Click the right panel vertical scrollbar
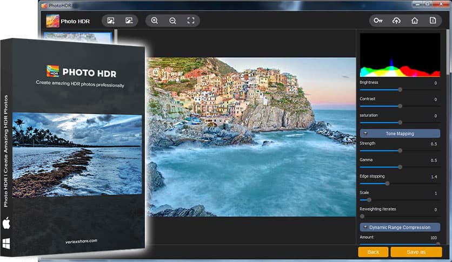The height and width of the screenshot is (262, 452). pos(448,52)
